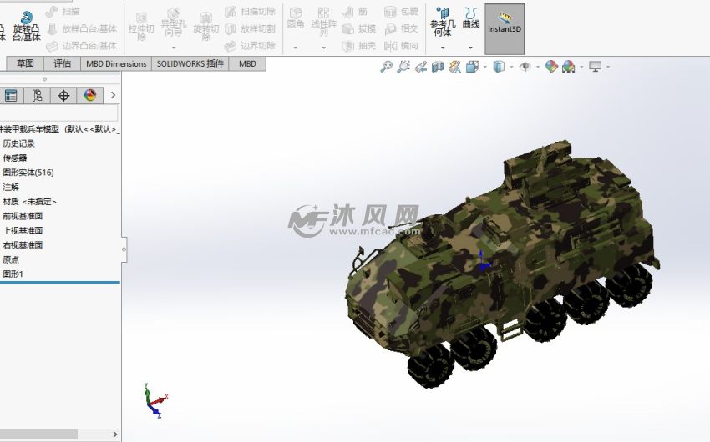Select the Swept Boss (扫描) command
Image resolution: width=710 pixels, height=442 pixels.
click(63, 12)
